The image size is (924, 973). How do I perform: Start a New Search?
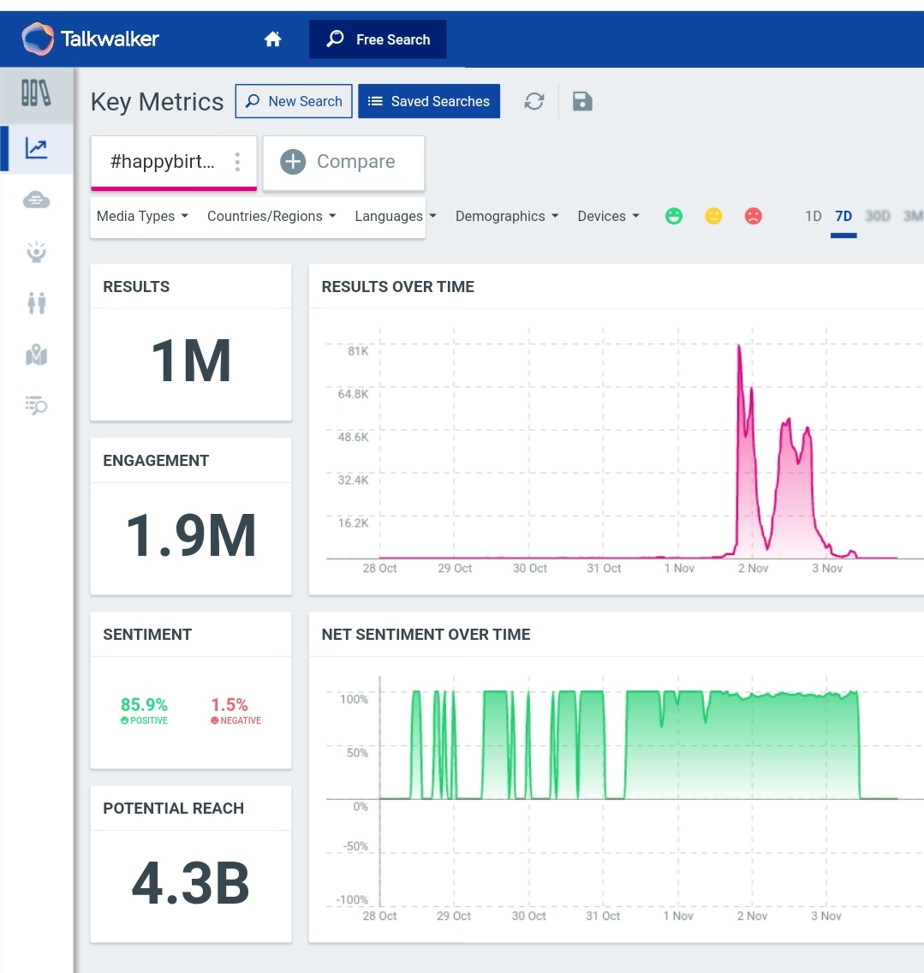[x=294, y=101]
